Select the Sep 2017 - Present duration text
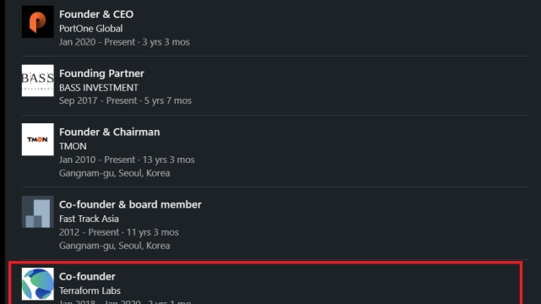The width and height of the screenshot is (541, 304). (x=125, y=100)
